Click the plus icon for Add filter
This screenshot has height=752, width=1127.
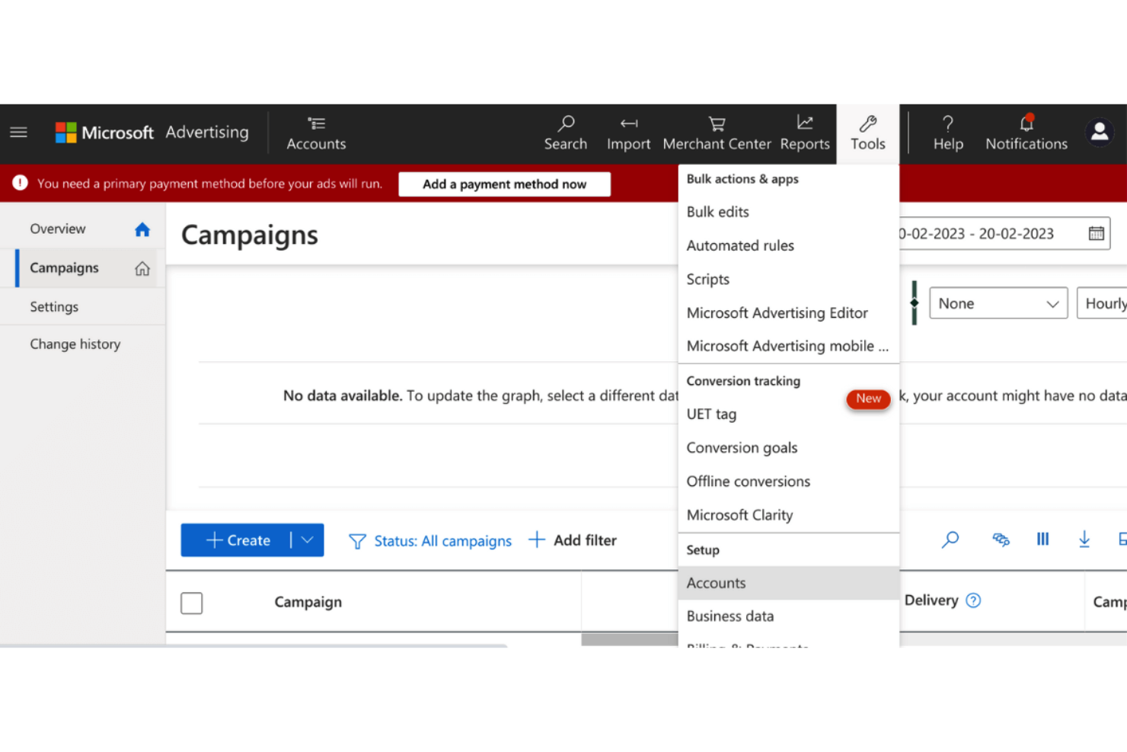click(x=537, y=539)
